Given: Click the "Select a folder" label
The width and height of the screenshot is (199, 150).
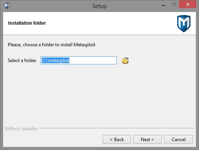Looking at the screenshot, I should pyautogui.click(x=22, y=61).
